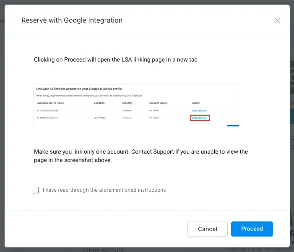Click Link account for A1 Carpentry Services

[x=199, y=111]
